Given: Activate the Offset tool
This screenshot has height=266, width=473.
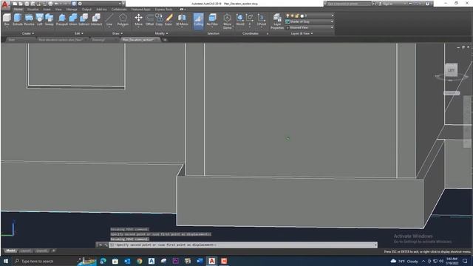Looking at the screenshot, I should tap(149, 20).
